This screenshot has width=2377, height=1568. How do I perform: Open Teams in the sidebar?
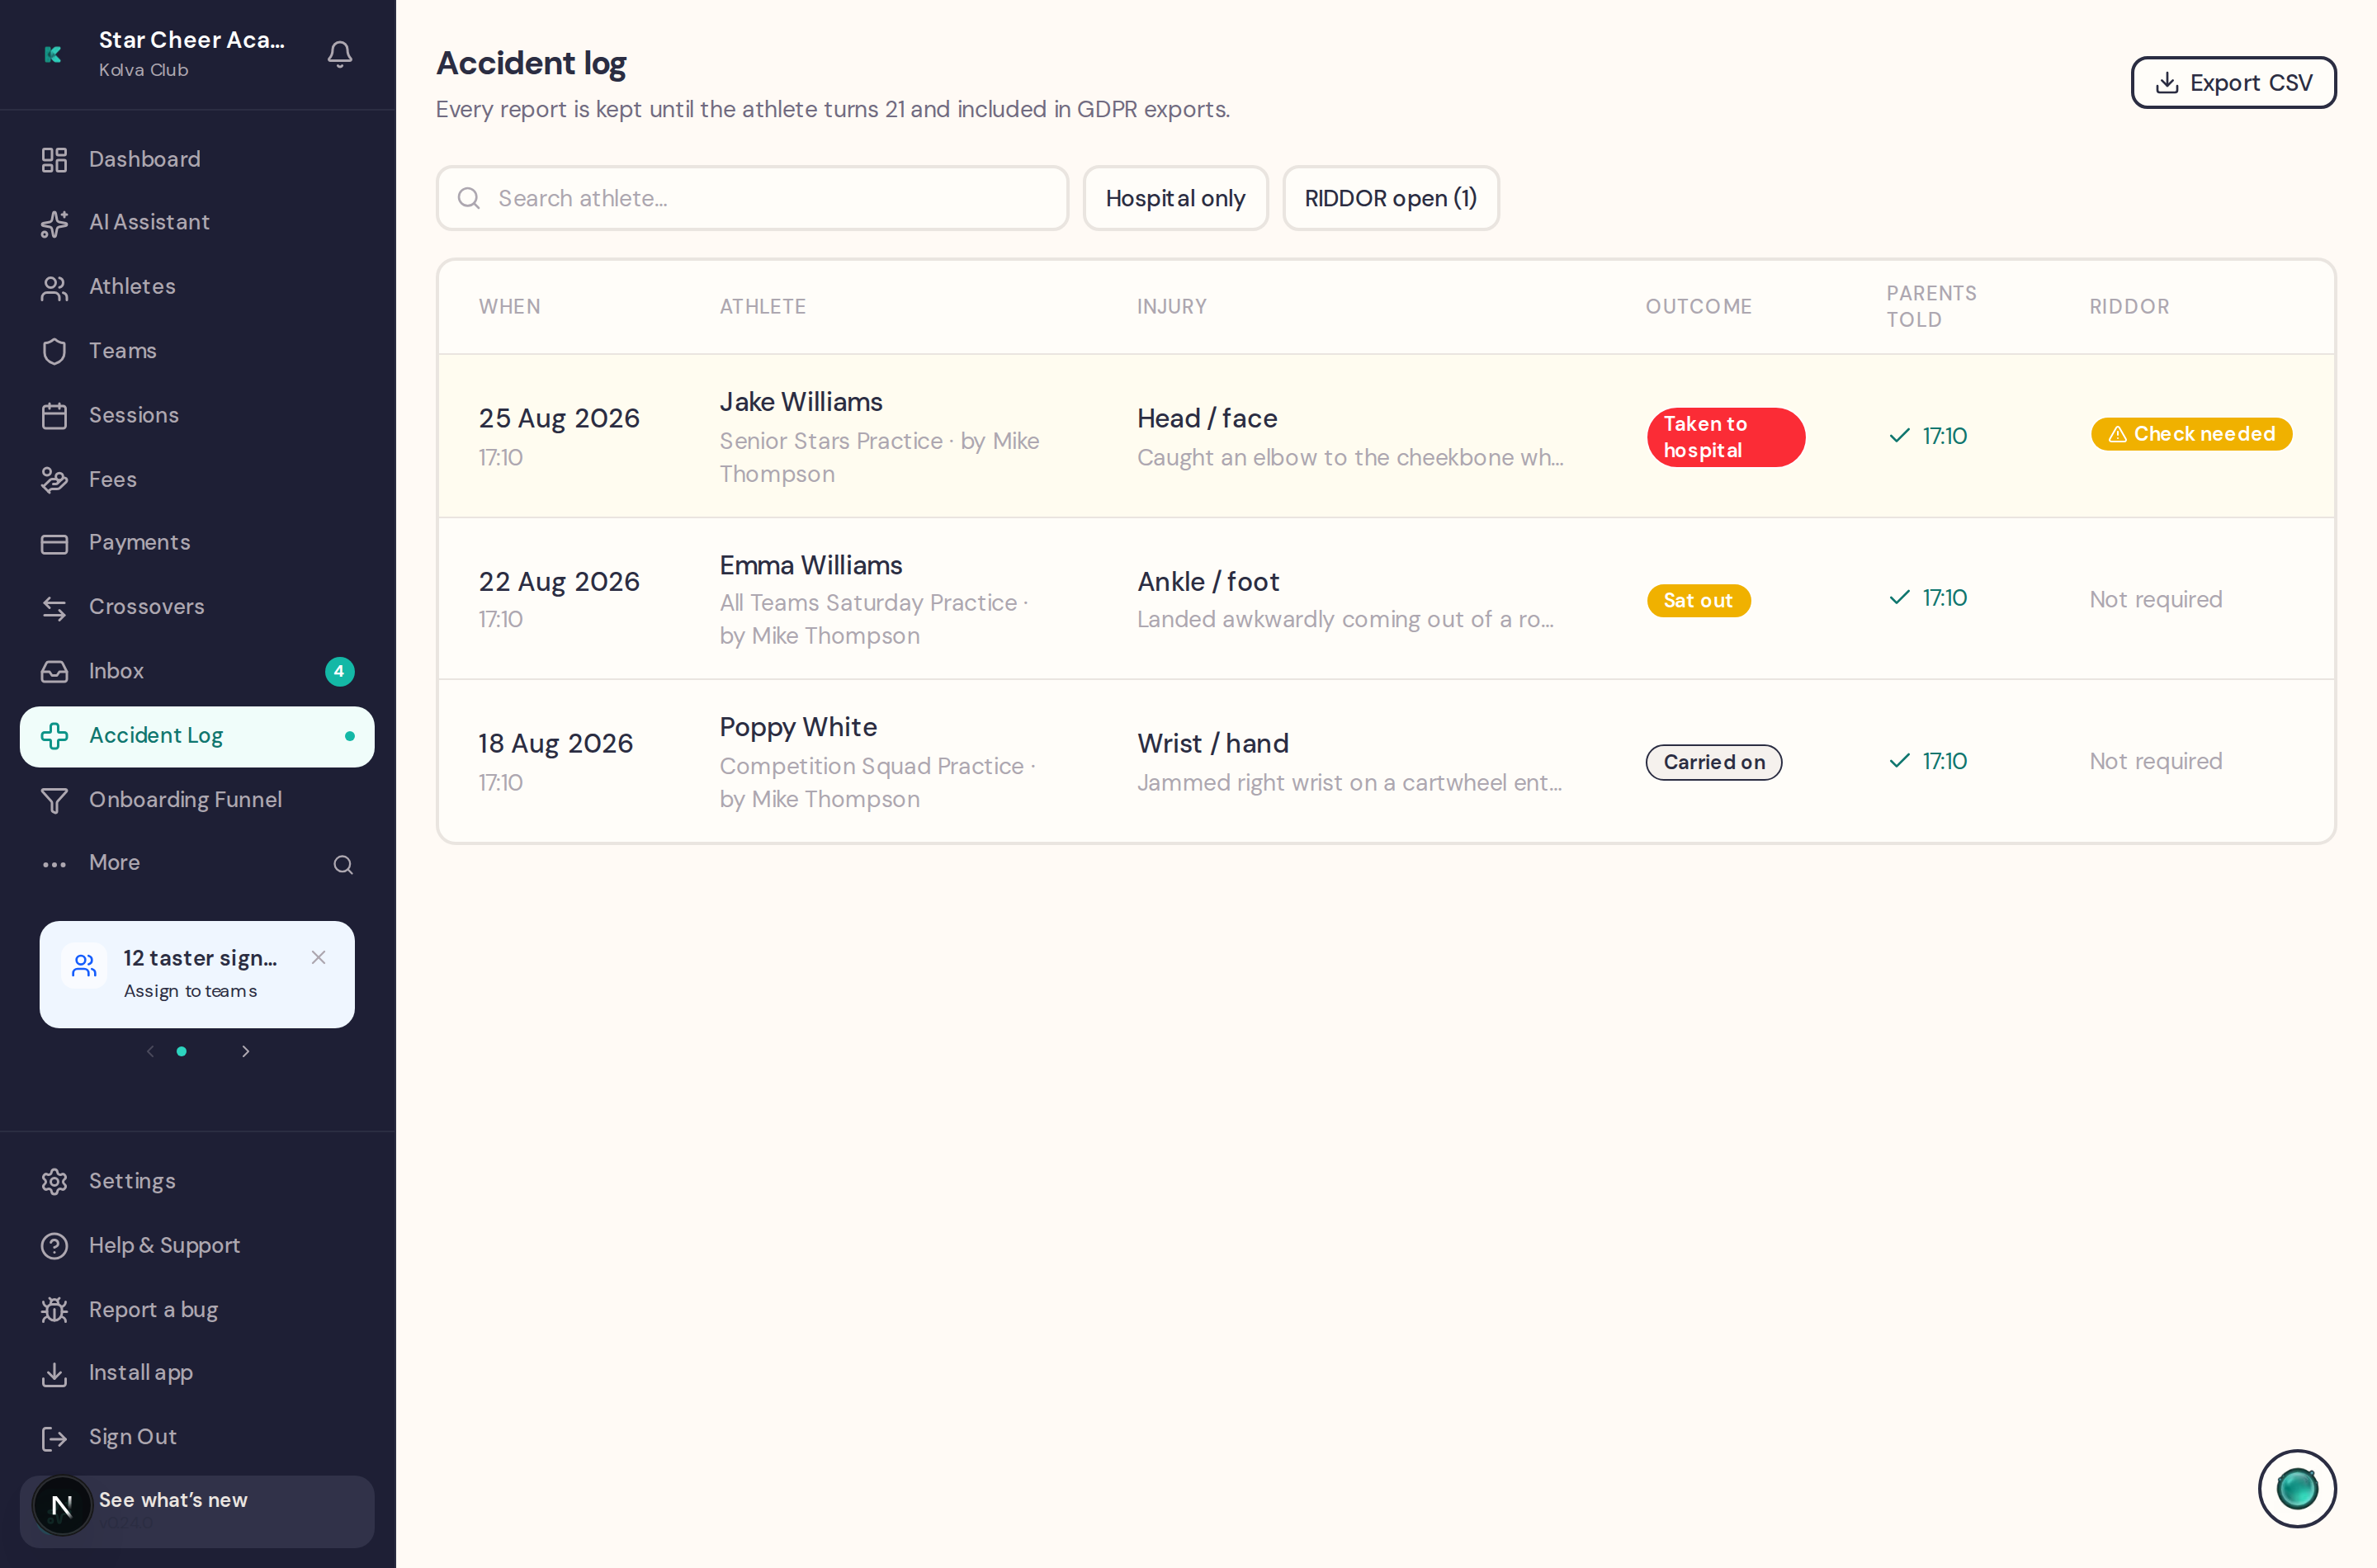[x=197, y=351]
